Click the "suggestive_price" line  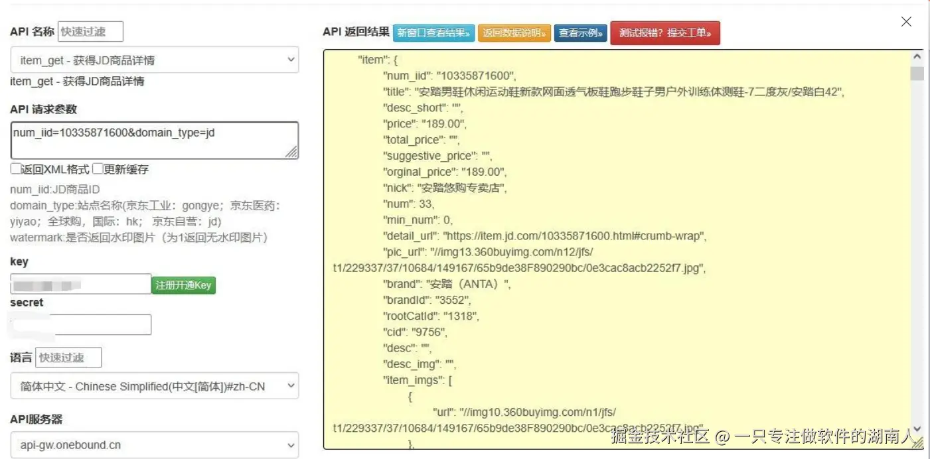click(x=437, y=156)
